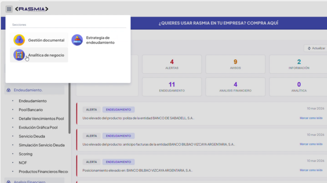Select the 11 ENDEUDAMIENTO counter card

[172, 87]
